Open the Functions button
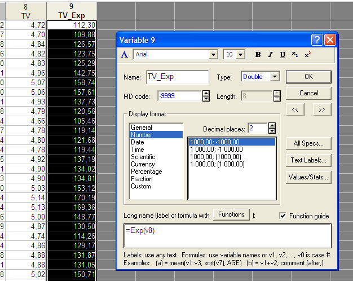 pos(231,215)
